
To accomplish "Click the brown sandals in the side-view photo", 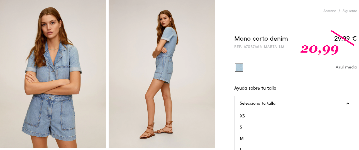I will pyautogui.click(x=156, y=130).
